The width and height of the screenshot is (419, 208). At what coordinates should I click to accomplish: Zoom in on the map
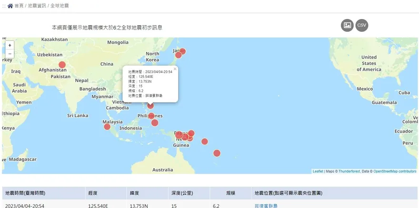[10, 45]
